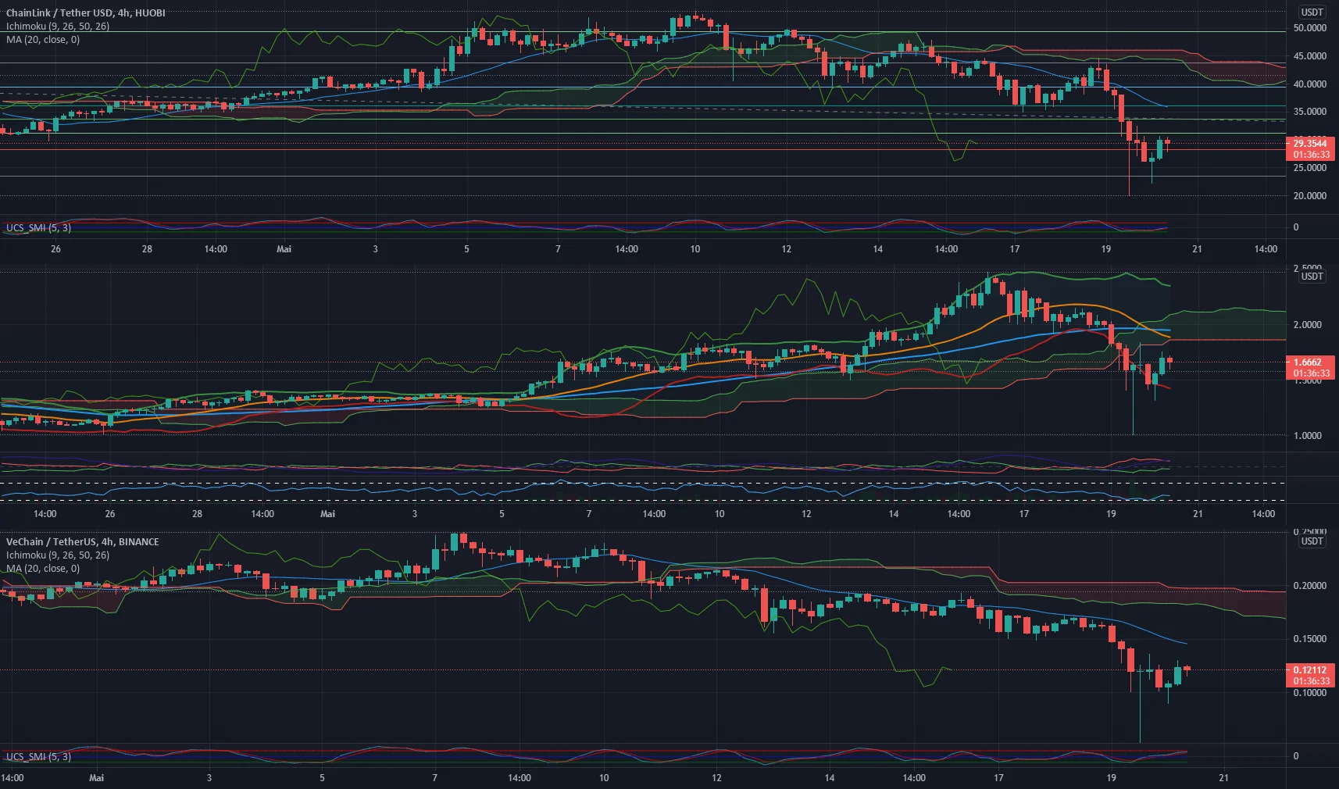1339x789 pixels.
Task: Click the 50.0000 price axis label
Action: [x=1310, y=28]
